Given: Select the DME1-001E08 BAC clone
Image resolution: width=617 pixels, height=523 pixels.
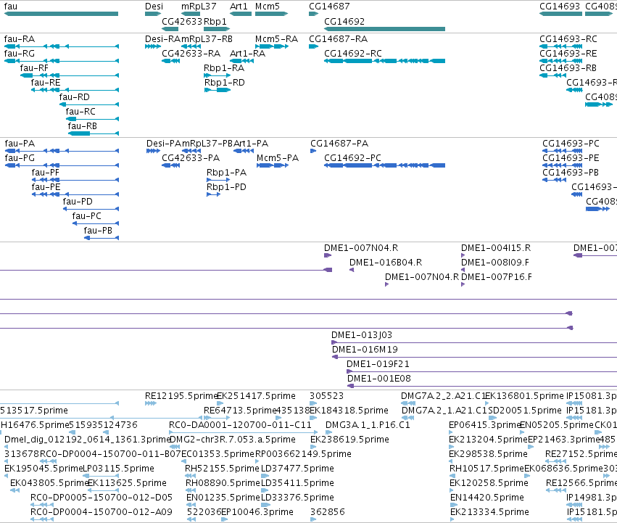Looking at the screenshot, I should (482, 386).
